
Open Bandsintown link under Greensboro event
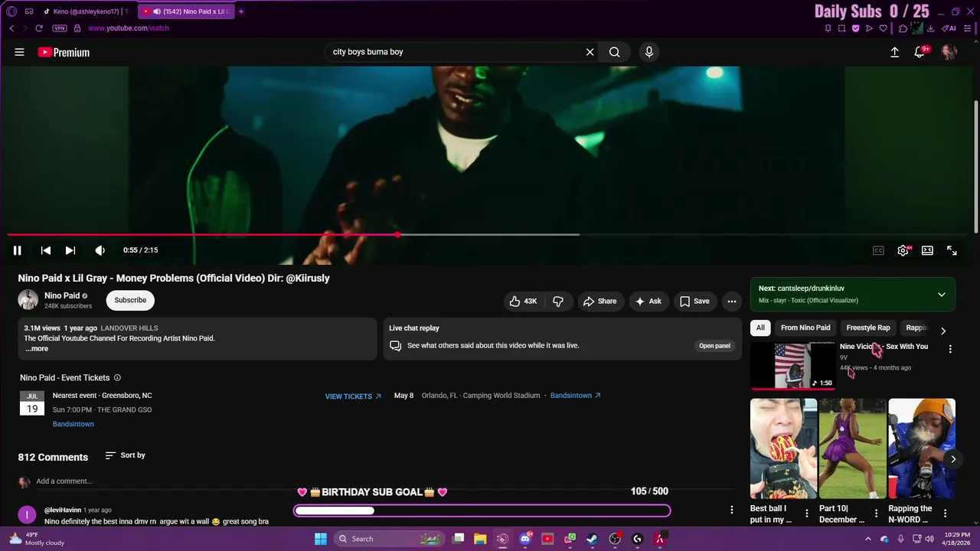73,424
